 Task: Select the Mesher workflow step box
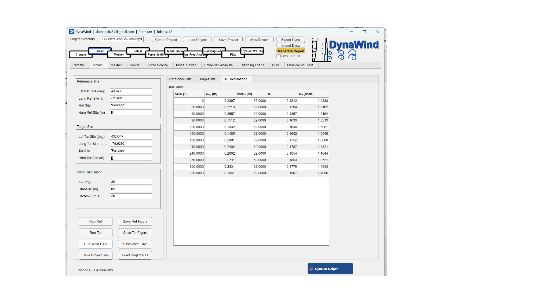coord(119,54)
